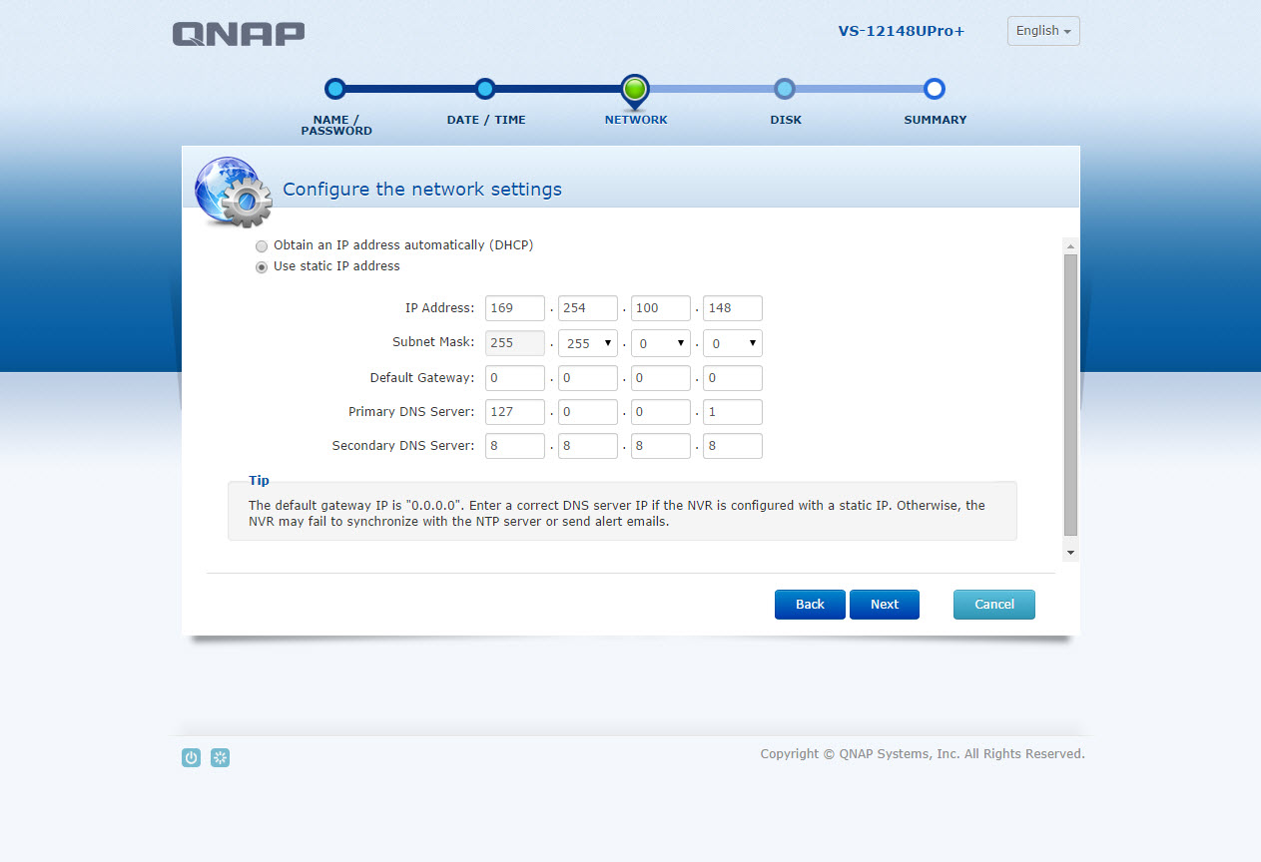1261x862 pixels.
Task: Select the Use static IP address option
Action: (x=262, y=267)
